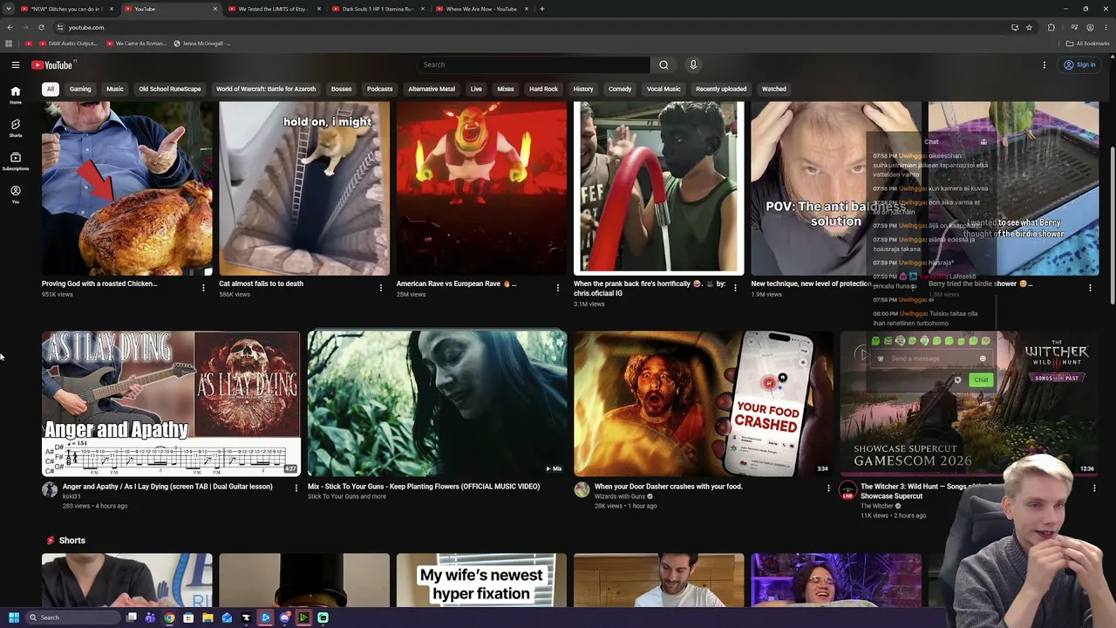
Task: Open options for Berry tried the birdie shower
Action: pyautogui.click(x=1090, y=288)
